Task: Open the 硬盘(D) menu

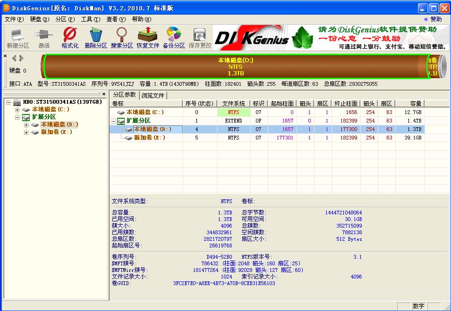Action: [x=40, y=19]
